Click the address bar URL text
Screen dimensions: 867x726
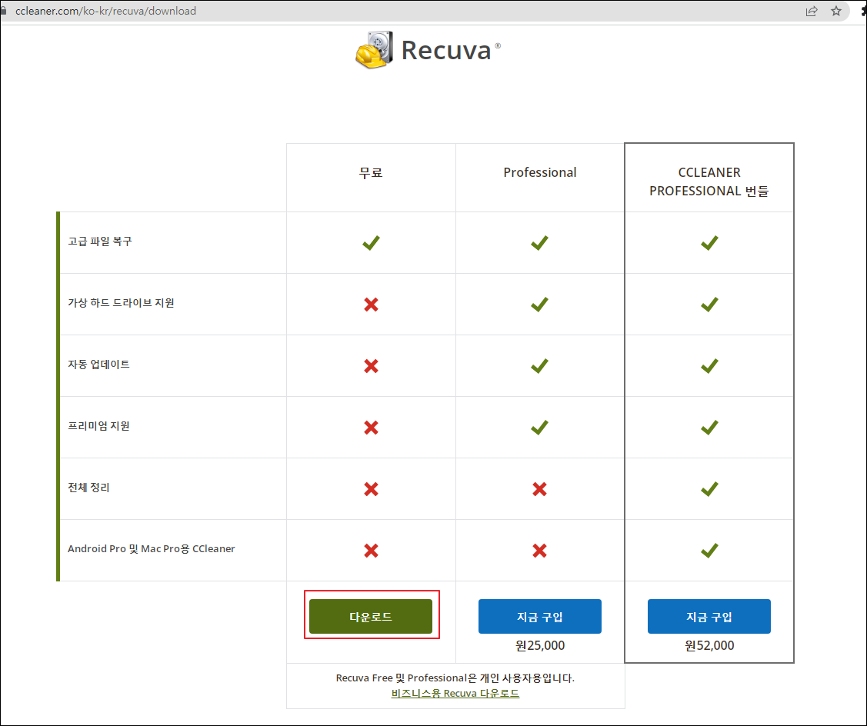[105, 11]
